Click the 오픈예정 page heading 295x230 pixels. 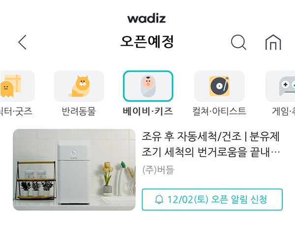(x=147, y=42)
